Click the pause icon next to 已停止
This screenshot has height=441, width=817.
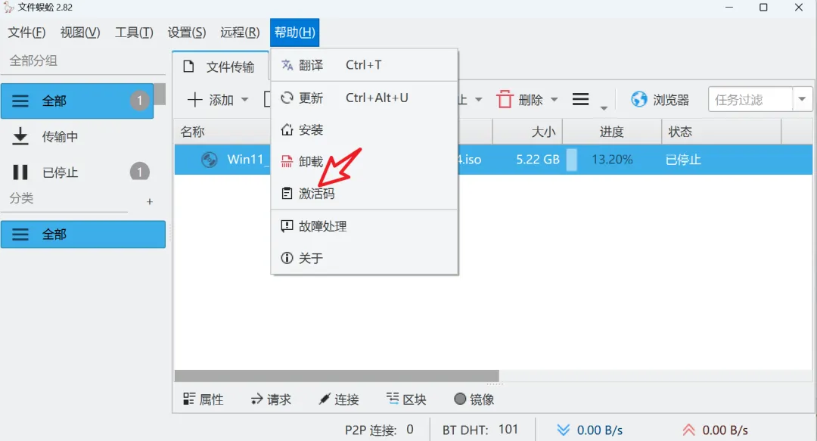(x=20, y=172)
